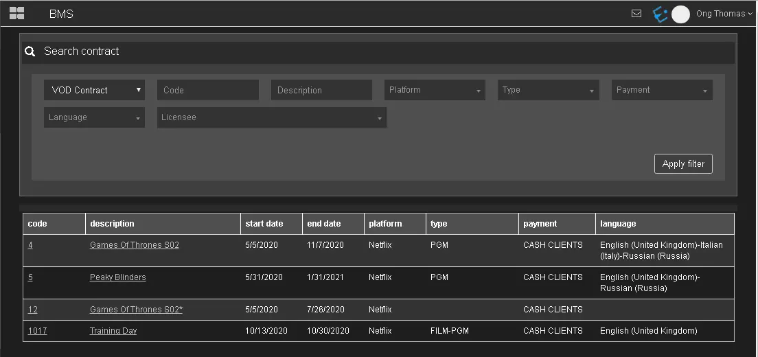Expand the Licensee filter dropdown
The image size is (758, 357).
[x=271, y=117]
